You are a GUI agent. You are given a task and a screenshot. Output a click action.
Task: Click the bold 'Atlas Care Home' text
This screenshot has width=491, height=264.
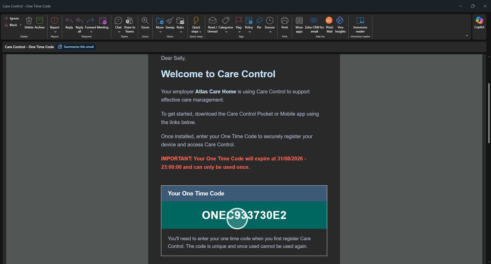tap(216, 91)
